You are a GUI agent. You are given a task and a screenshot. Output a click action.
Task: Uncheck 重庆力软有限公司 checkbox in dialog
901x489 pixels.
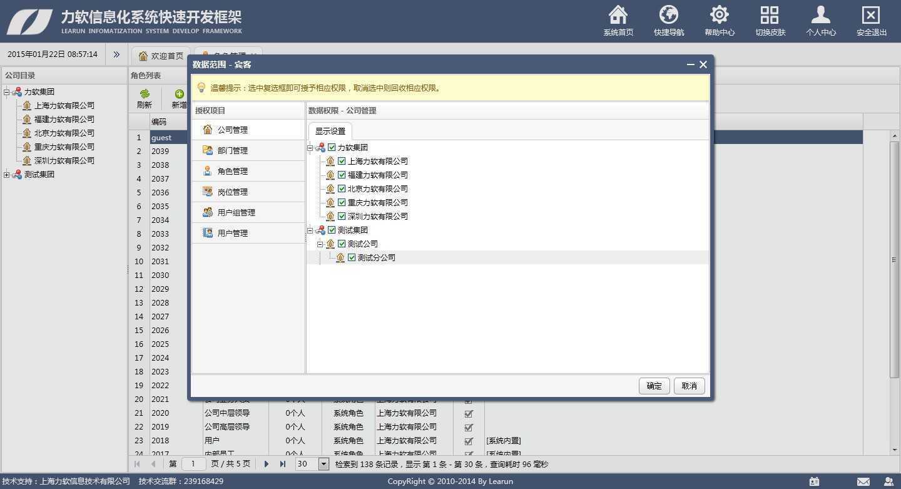pyautogui.click(x=342, y=202)
